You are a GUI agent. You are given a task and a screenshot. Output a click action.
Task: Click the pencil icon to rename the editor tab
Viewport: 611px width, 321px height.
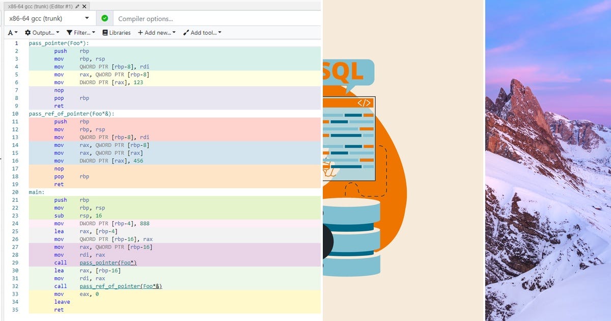[x=77, y=6]
